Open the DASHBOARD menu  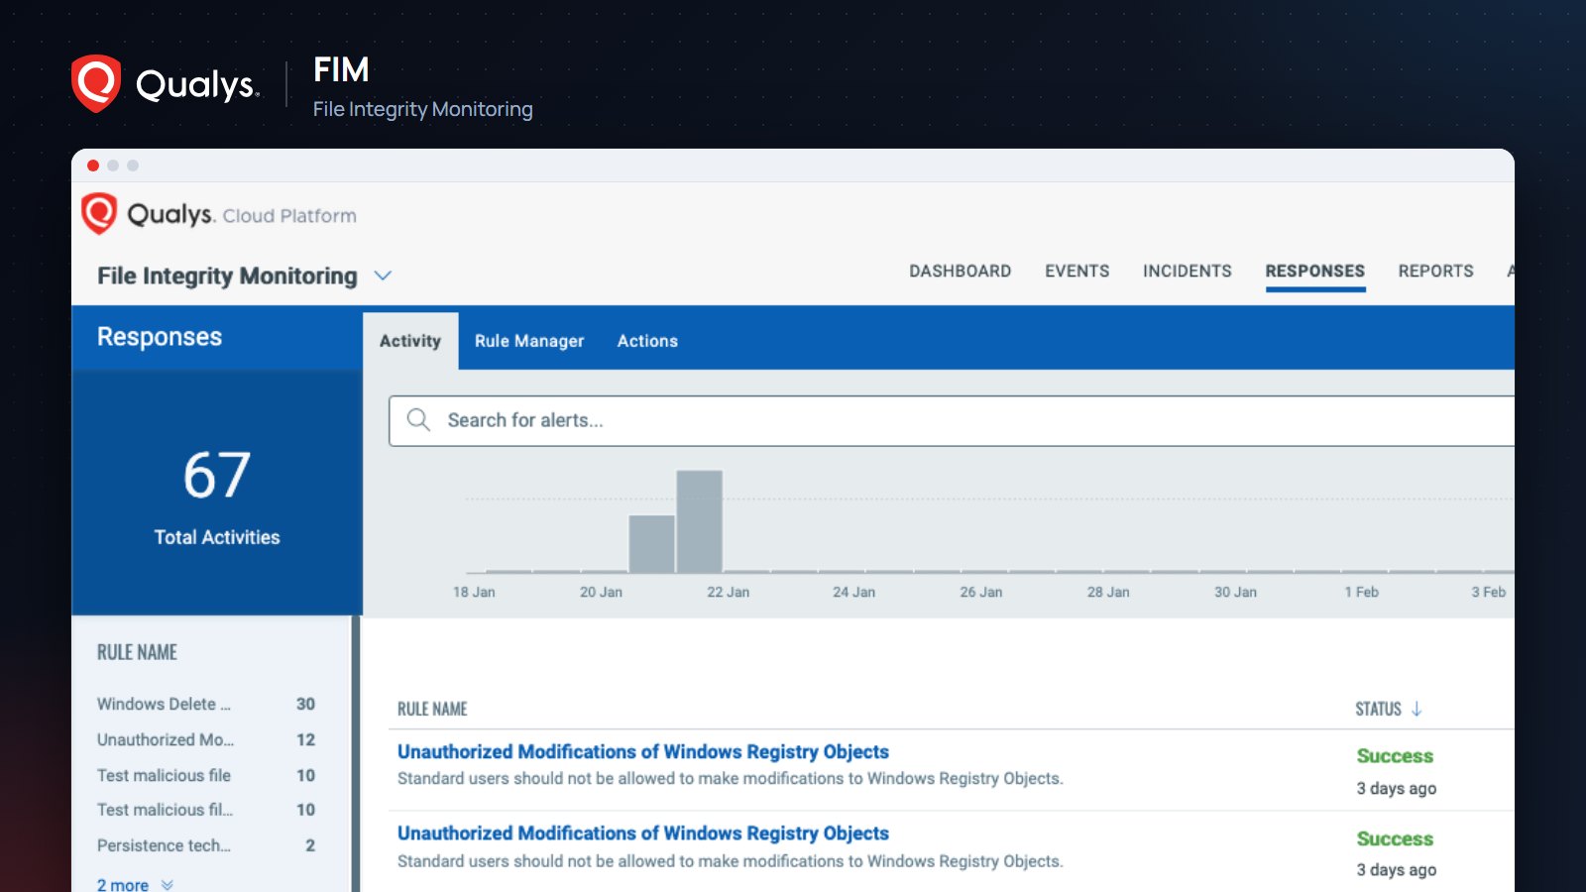pyautogui.click(x=960, y=271)
